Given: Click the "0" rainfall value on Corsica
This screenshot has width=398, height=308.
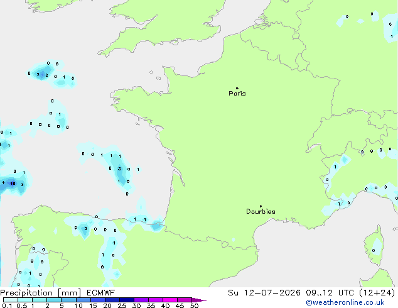Looking at the screenshot, I should click(374, 251).
